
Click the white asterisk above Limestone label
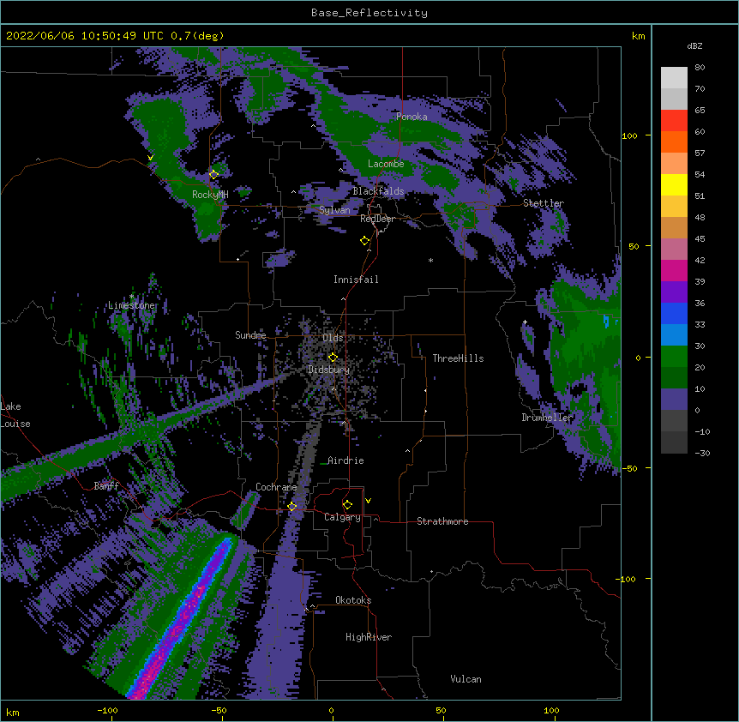click(131, 297)
